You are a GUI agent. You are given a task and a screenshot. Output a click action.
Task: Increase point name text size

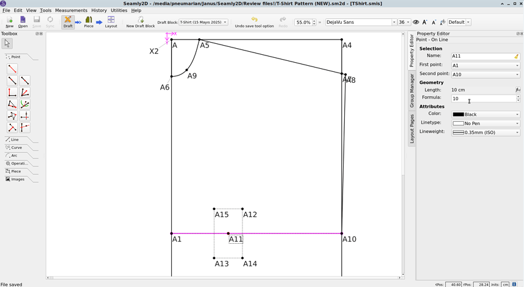tap(425, 22)
